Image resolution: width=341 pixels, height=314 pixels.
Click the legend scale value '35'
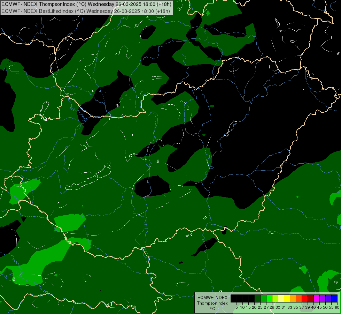(x=296, y=307)
